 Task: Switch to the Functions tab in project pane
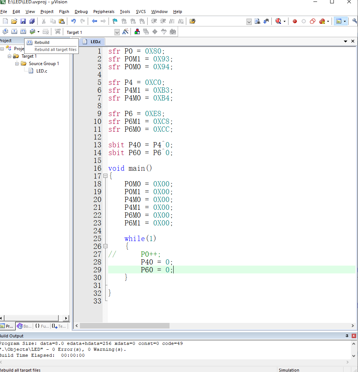(x=42, y=326)
